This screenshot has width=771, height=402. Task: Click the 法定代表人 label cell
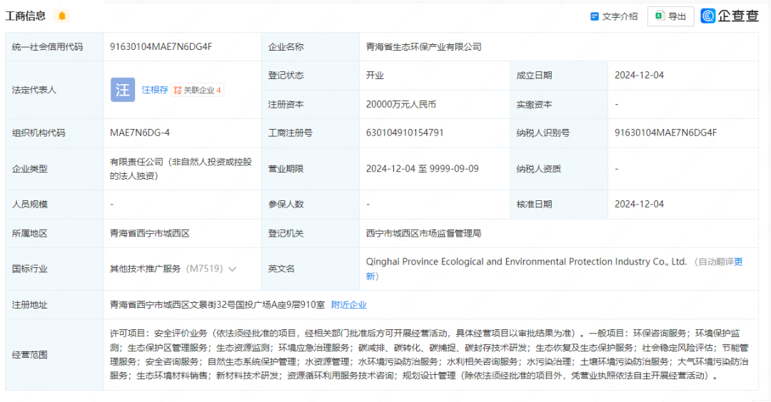[x=54, y=90]
